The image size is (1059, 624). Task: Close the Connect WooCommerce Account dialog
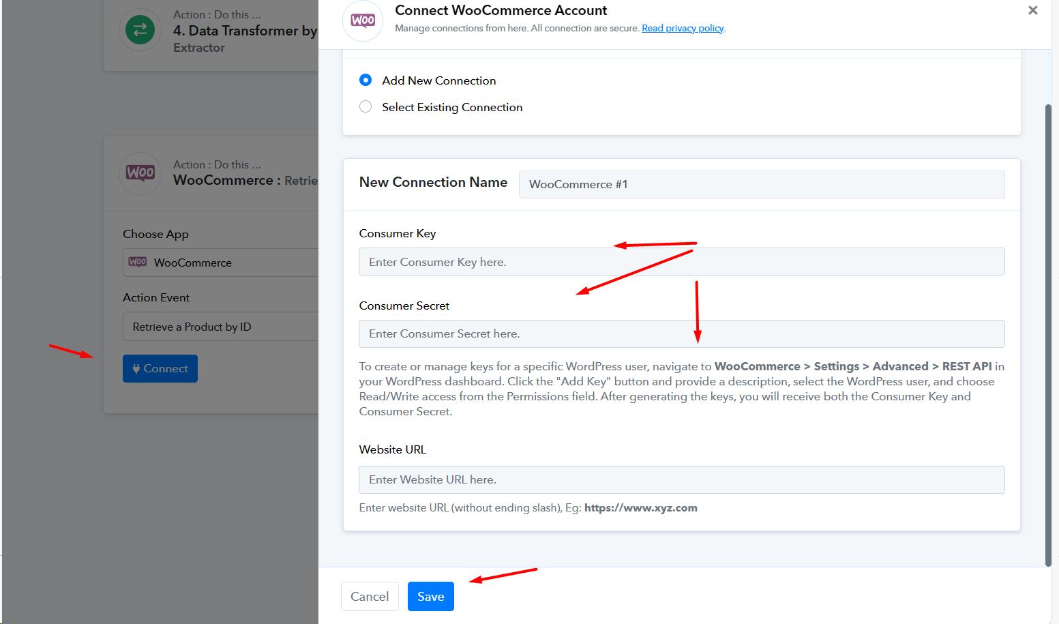coord(1033,10)
